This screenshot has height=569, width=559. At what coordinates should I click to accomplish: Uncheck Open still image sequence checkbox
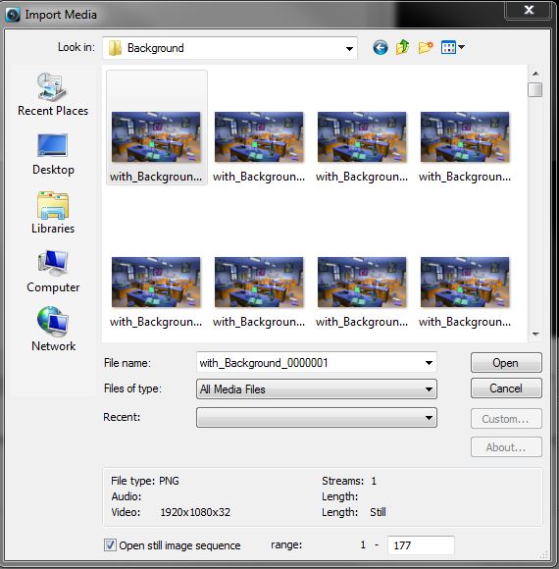pos(110,545)
